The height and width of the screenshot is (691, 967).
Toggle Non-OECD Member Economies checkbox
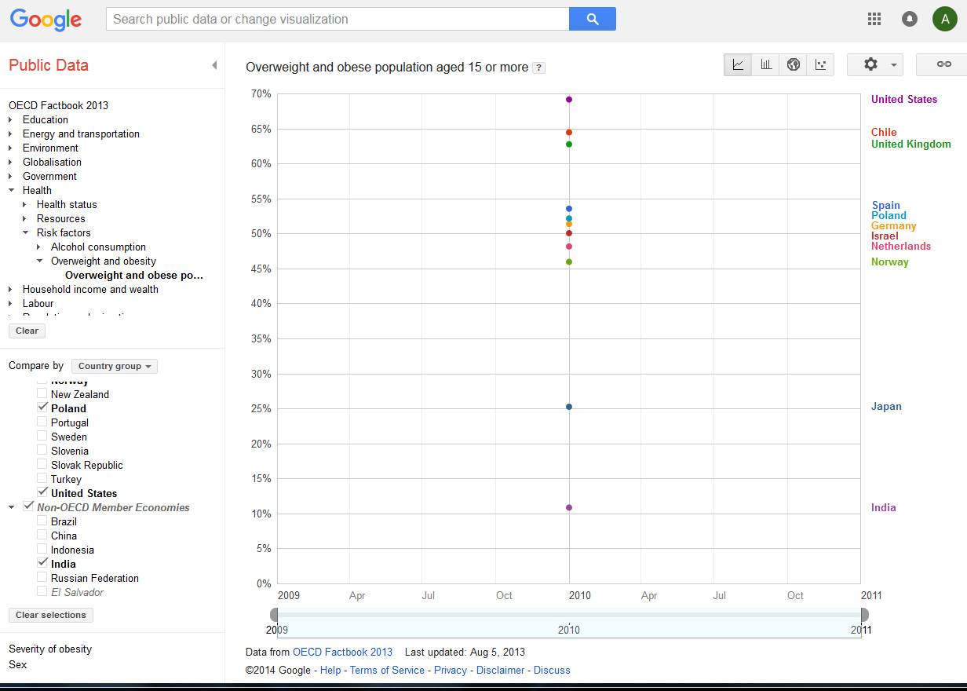click(x=28, y=506)
